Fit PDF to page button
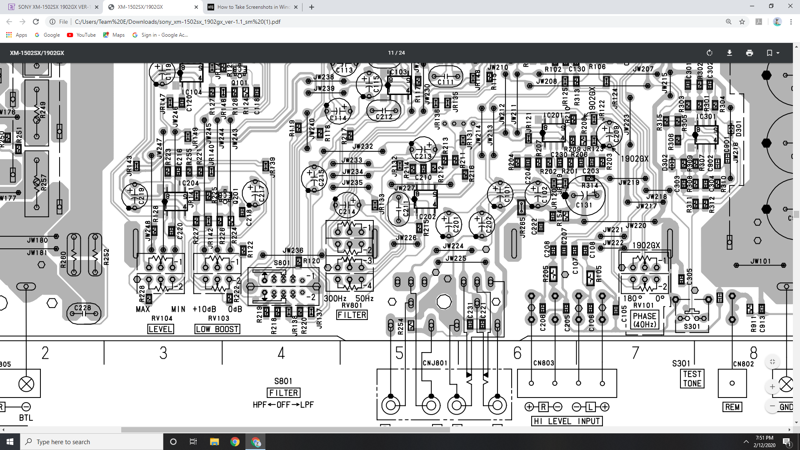Screen dimensions: 800x450 772,362
